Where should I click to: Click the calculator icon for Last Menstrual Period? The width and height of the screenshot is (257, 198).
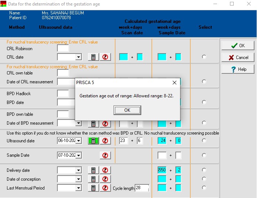pos(93,188)
